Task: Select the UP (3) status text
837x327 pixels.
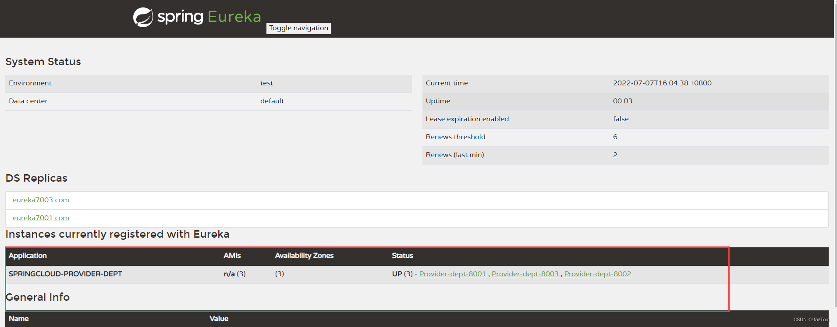Action: pyautogui.click(x=402, y=274)
